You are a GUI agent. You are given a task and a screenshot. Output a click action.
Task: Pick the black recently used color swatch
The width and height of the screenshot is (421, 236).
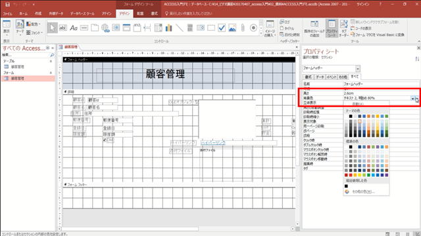tap(346, 186)
